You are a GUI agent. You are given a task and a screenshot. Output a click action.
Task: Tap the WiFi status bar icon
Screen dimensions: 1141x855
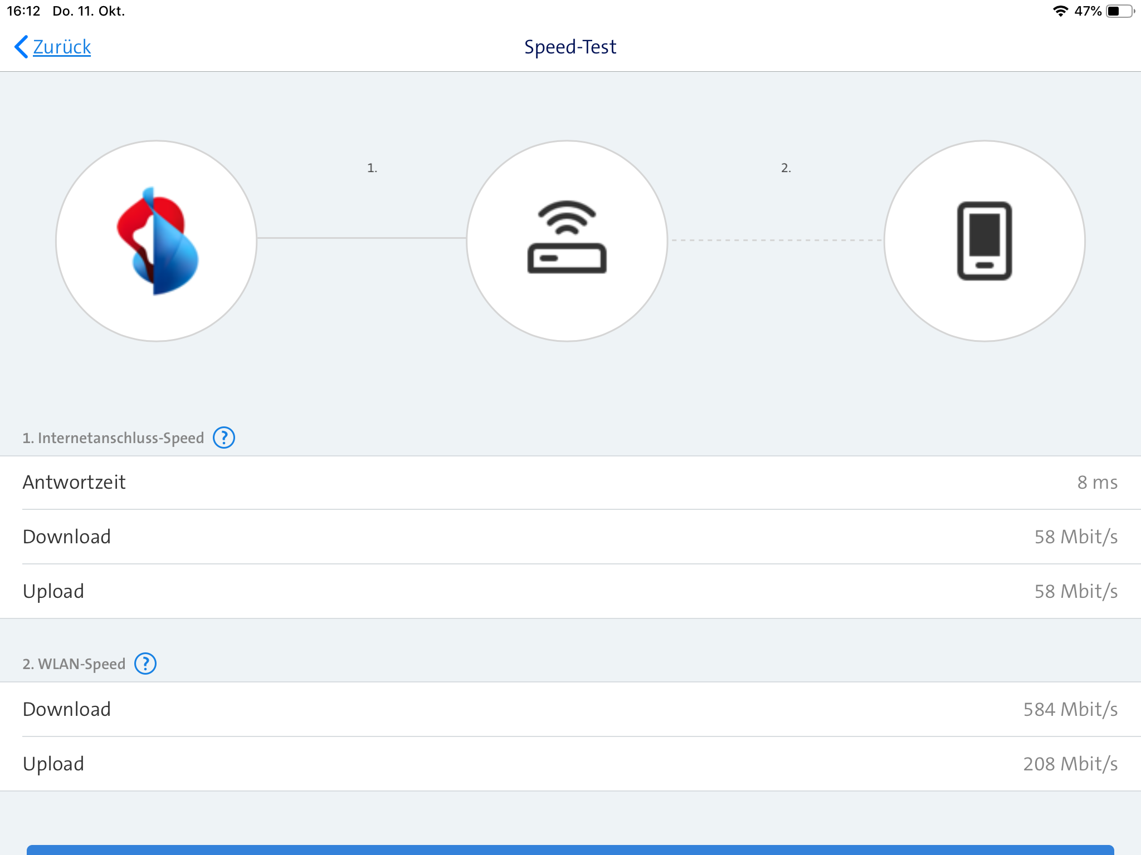[x=1060, y=11]
